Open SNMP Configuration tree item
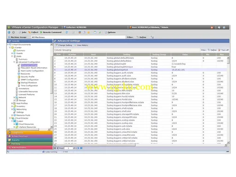 coord(29,80)
